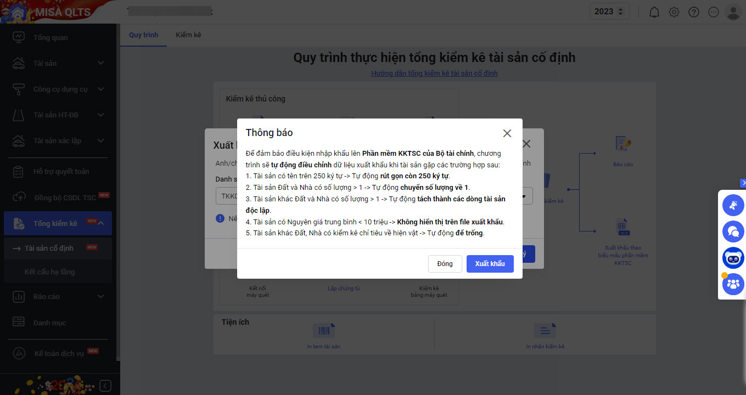This screenshot has height=395, width=746.
Task: Close the Thông báo dialog
Action: click(x=507, y=133)
